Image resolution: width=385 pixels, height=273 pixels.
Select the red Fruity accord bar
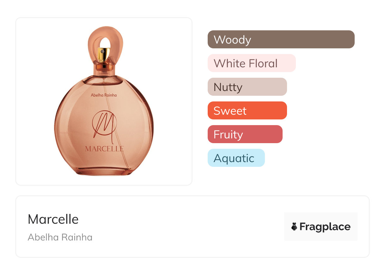point(245,134)
